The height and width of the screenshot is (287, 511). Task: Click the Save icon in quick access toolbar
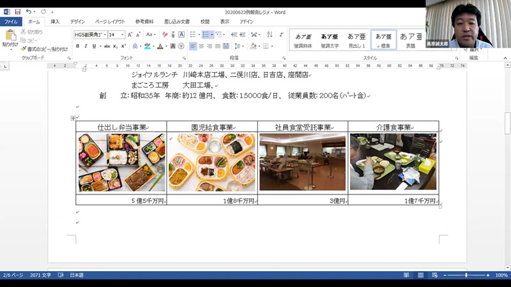click(18, 11)
